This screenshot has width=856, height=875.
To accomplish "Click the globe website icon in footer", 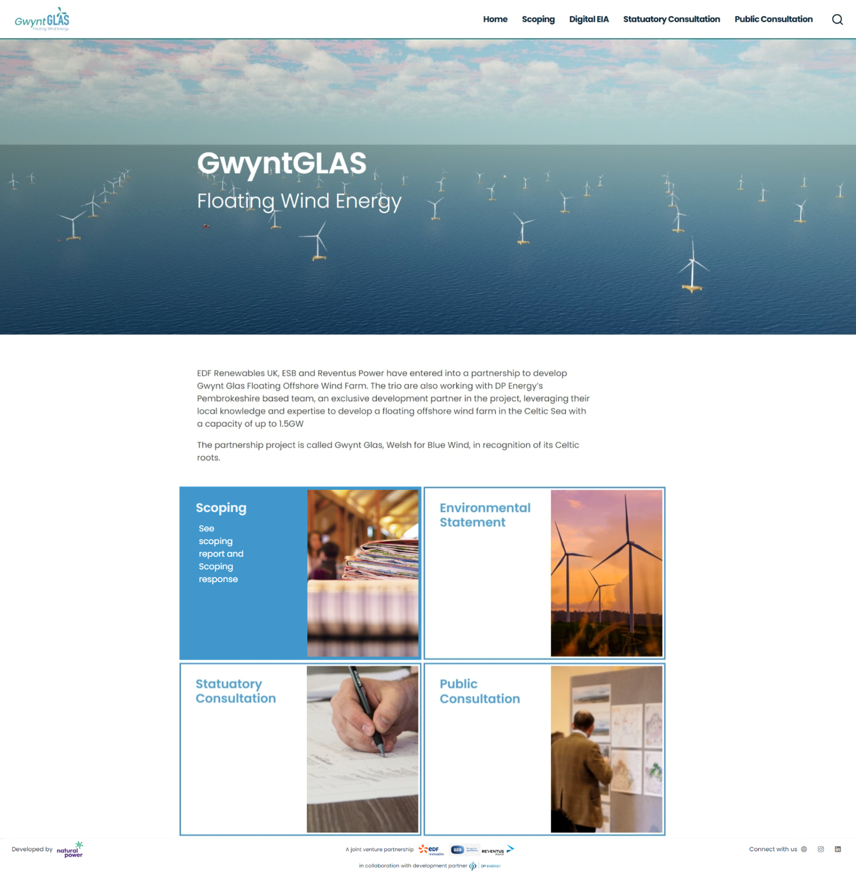I will 804,849.
